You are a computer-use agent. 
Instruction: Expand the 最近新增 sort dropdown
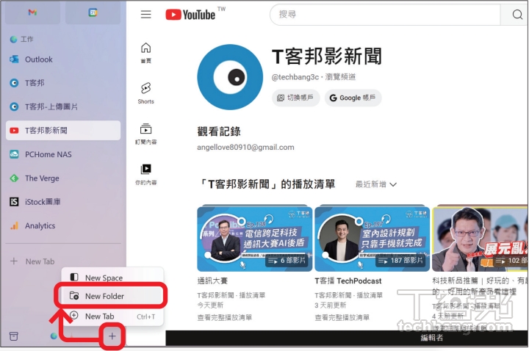tap(376, 184)
